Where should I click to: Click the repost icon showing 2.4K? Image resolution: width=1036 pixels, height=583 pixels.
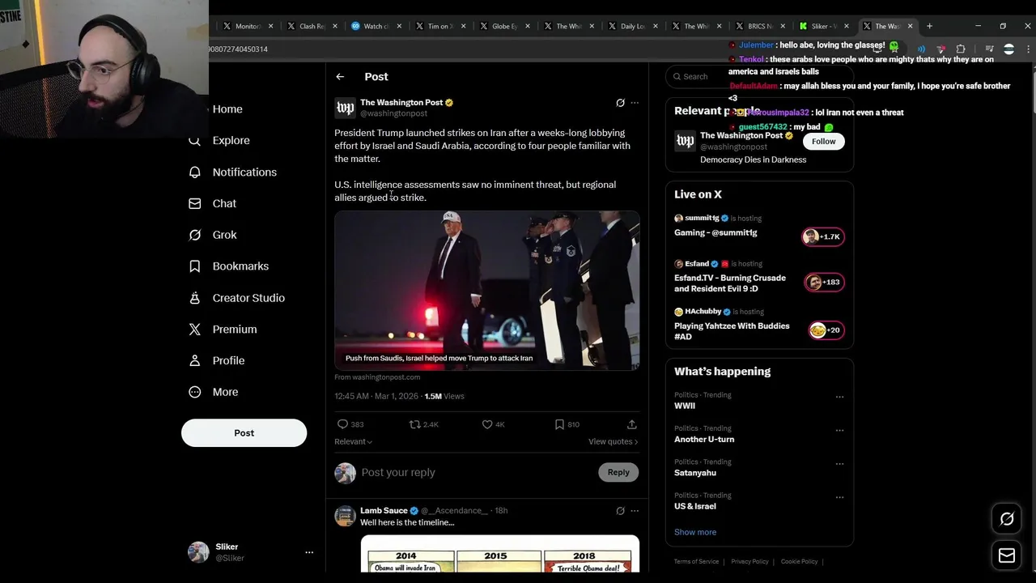[414, 424]
